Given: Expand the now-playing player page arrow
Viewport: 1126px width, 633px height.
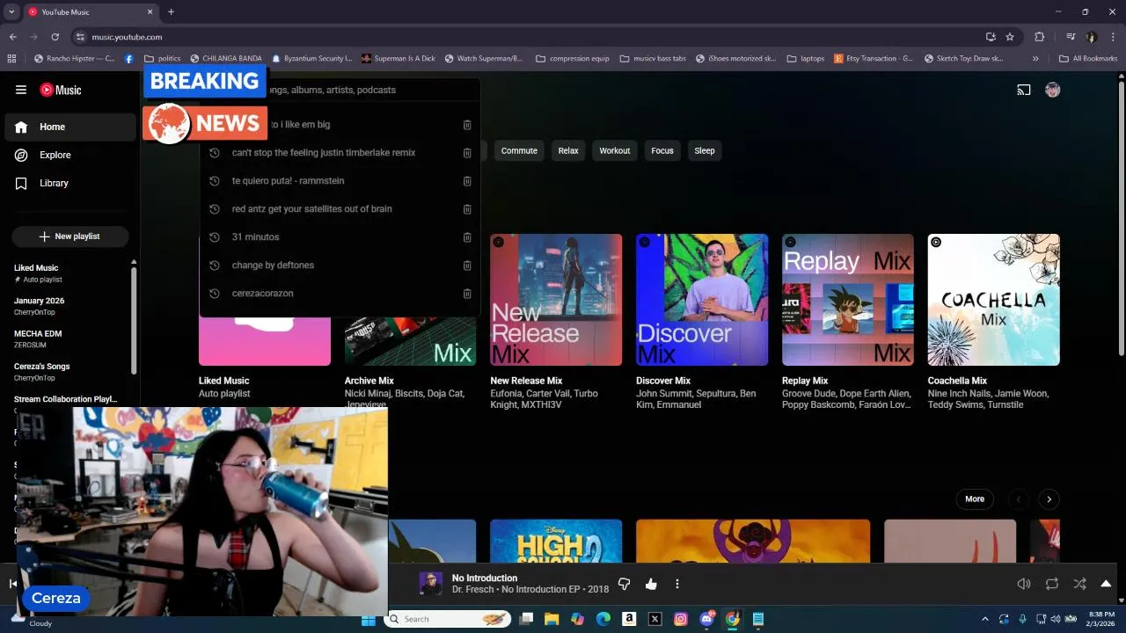Looking at the screenshot, I should (1106, 584).
